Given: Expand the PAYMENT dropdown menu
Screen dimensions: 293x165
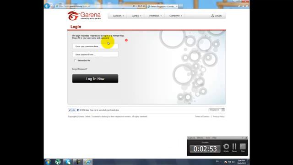Looking at the screenshot, I should 155,16.
